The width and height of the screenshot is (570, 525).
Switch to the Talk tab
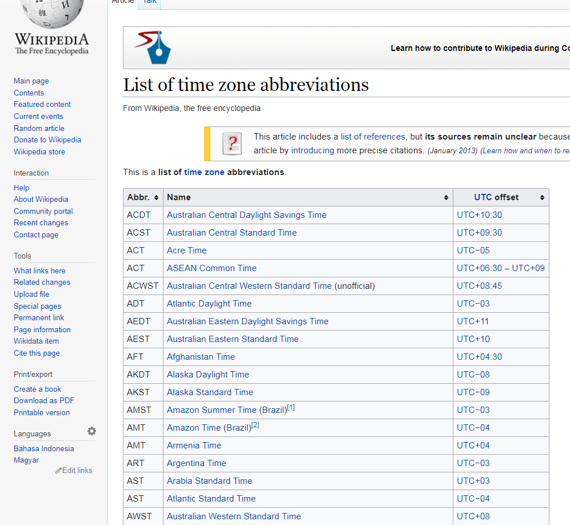[x=150, y=2]
